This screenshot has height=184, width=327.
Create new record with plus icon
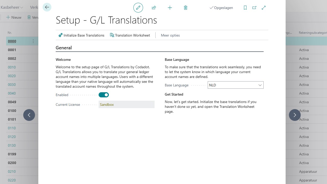(x=170, y=8)
